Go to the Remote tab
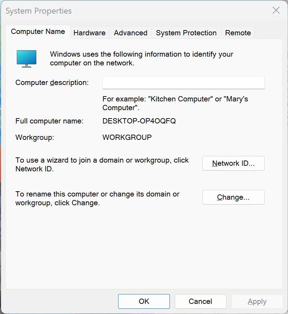The height and width of the screenshot is (314, 288). point(238,33)
